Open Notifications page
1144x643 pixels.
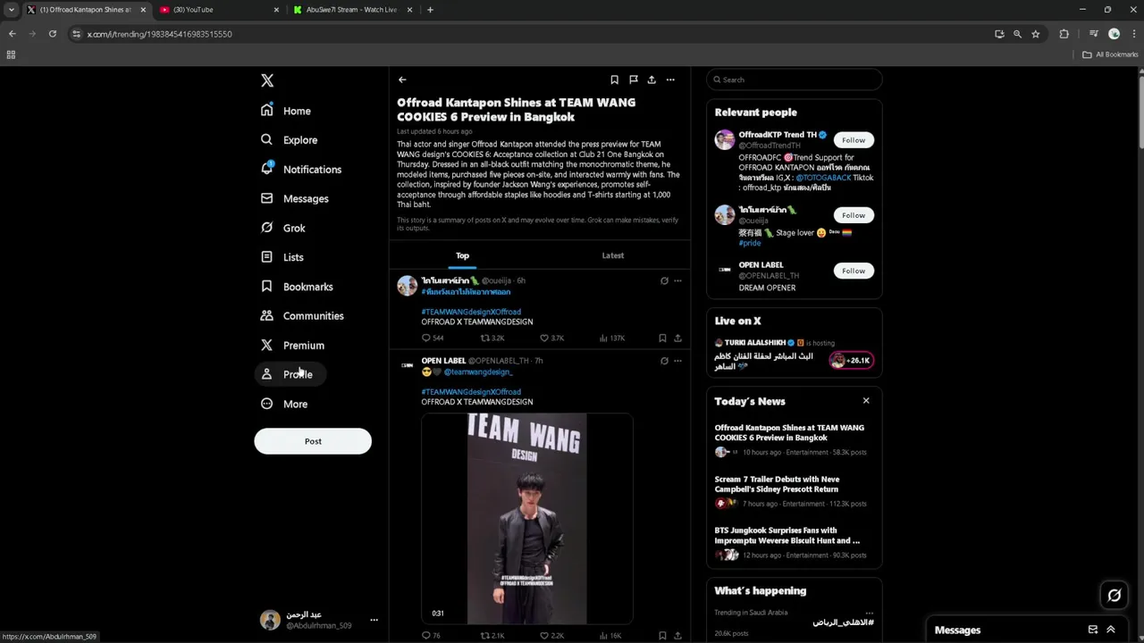pyautogui.click(x=301, y=170)
